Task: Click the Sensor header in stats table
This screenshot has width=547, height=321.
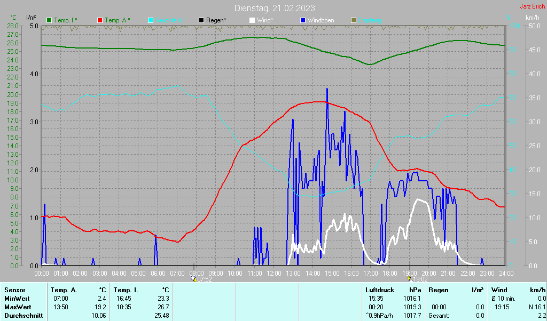Action: (x=15, y=290)
